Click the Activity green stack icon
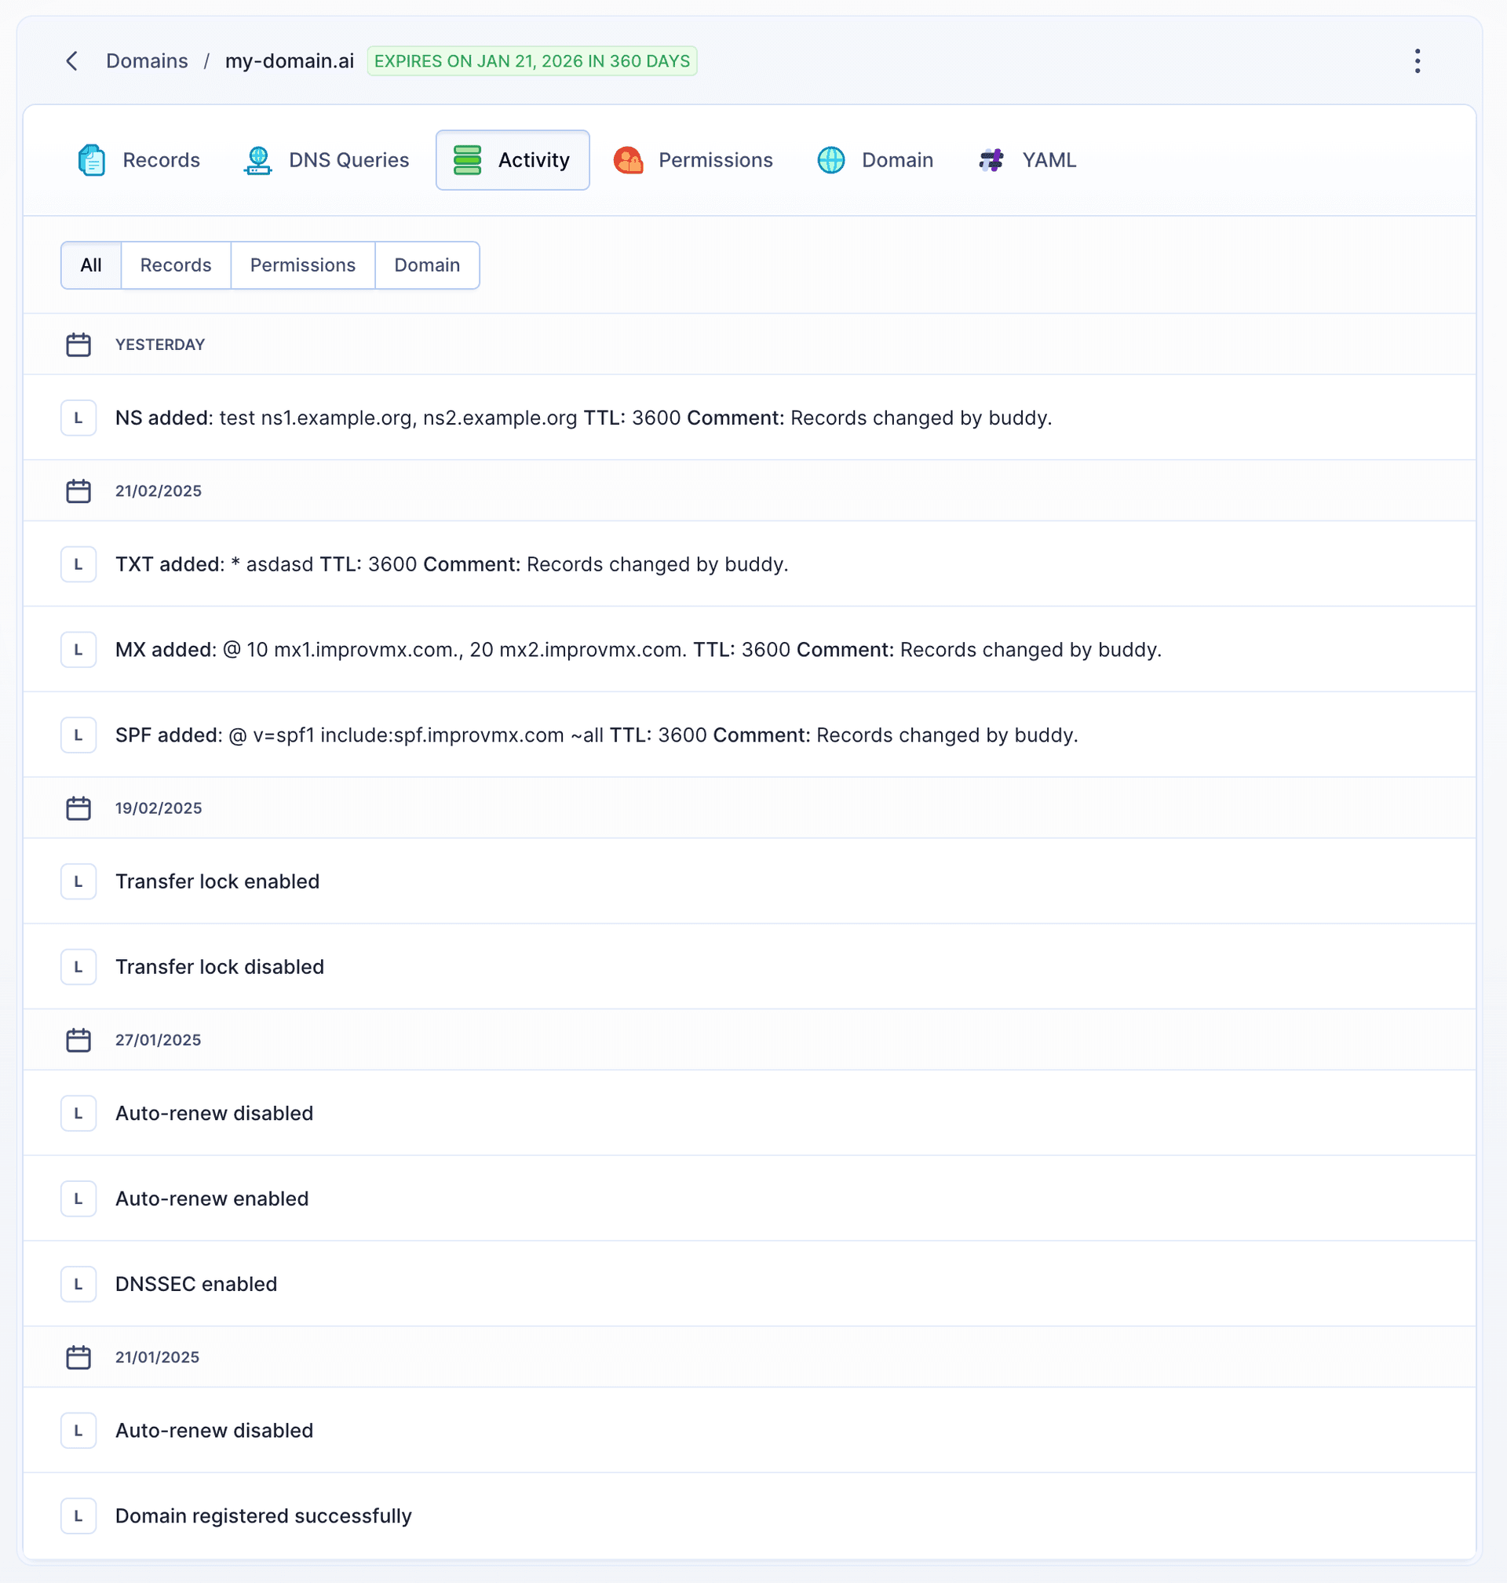This screenshot has height=1583, width=1507. point(468,160)
